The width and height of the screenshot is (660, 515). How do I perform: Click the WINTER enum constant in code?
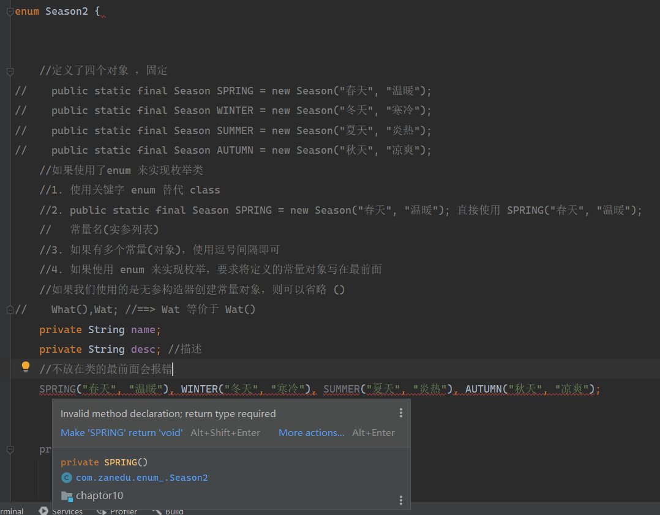pos(200,389)
